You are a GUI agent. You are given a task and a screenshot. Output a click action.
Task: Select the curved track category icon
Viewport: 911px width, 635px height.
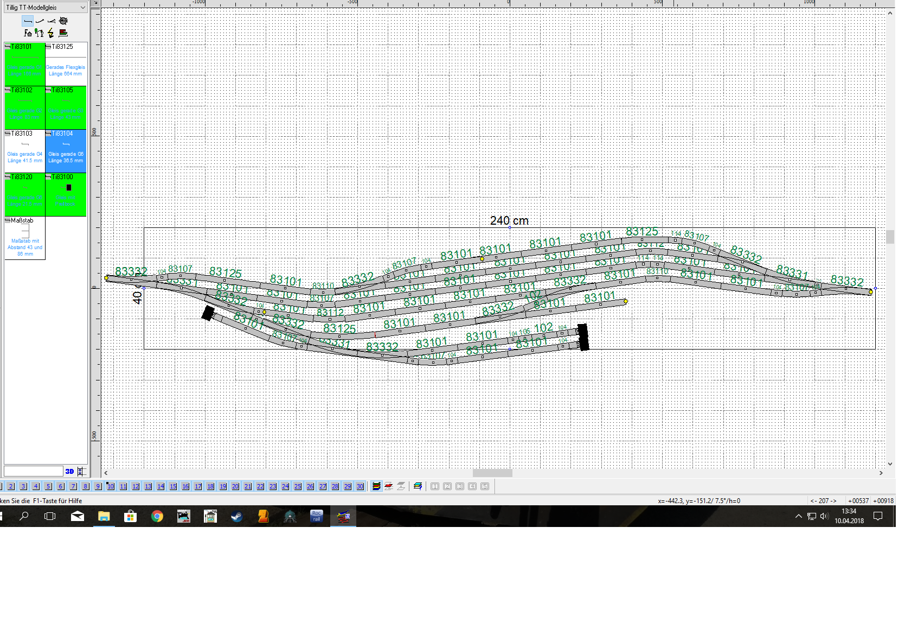pos(40,21)
